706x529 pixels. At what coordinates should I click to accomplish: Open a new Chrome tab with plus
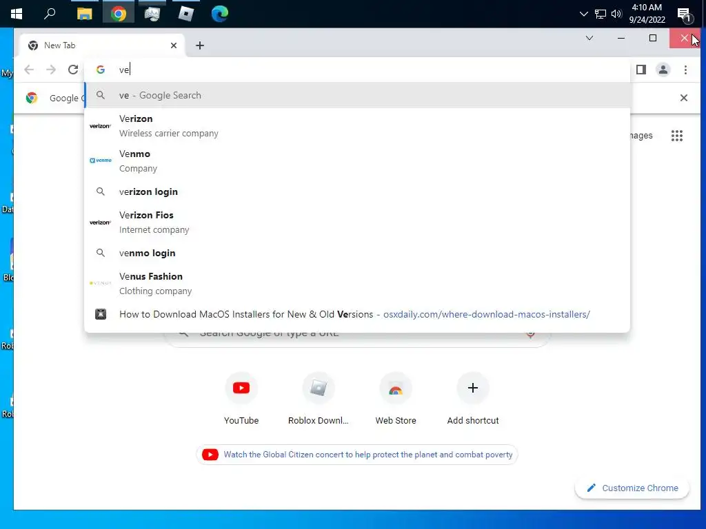pos(200,45)
